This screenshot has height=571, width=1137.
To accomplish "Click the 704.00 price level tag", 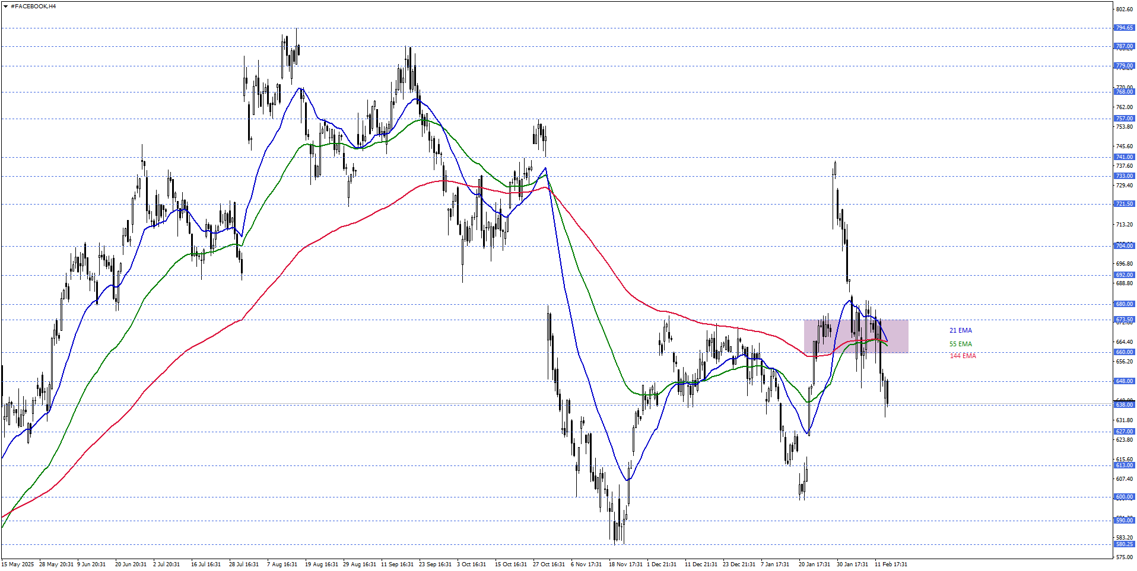I will click(x=1124, y=246).
